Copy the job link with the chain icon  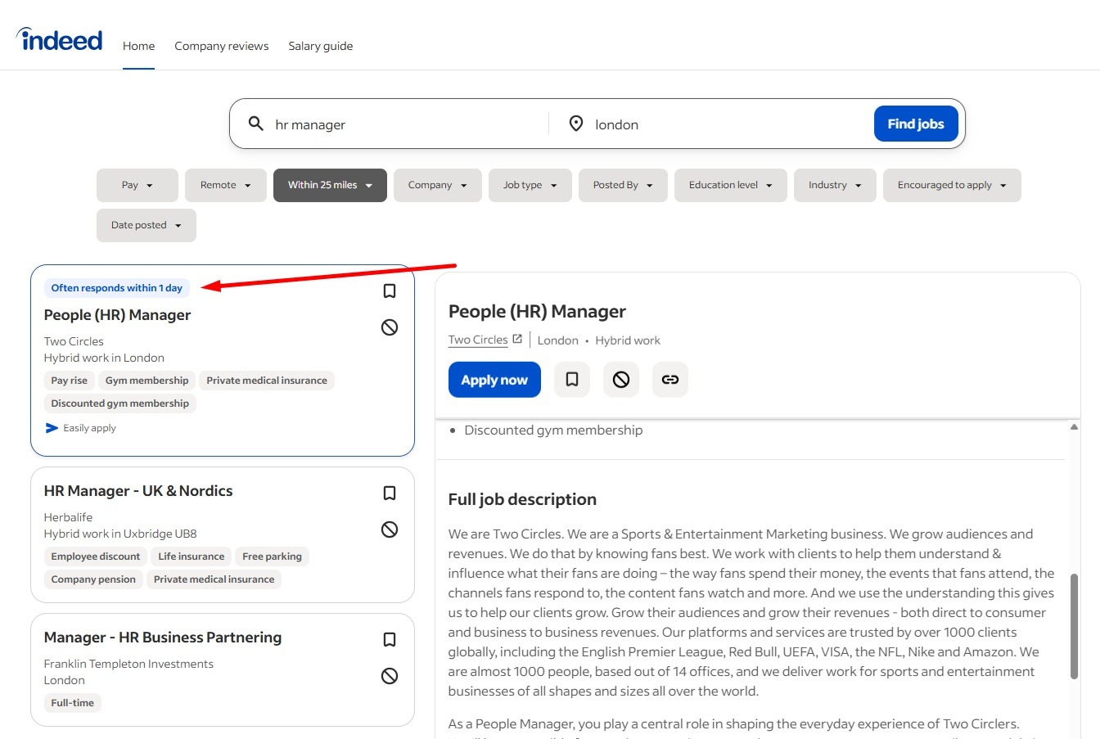(x=670, y=380)
